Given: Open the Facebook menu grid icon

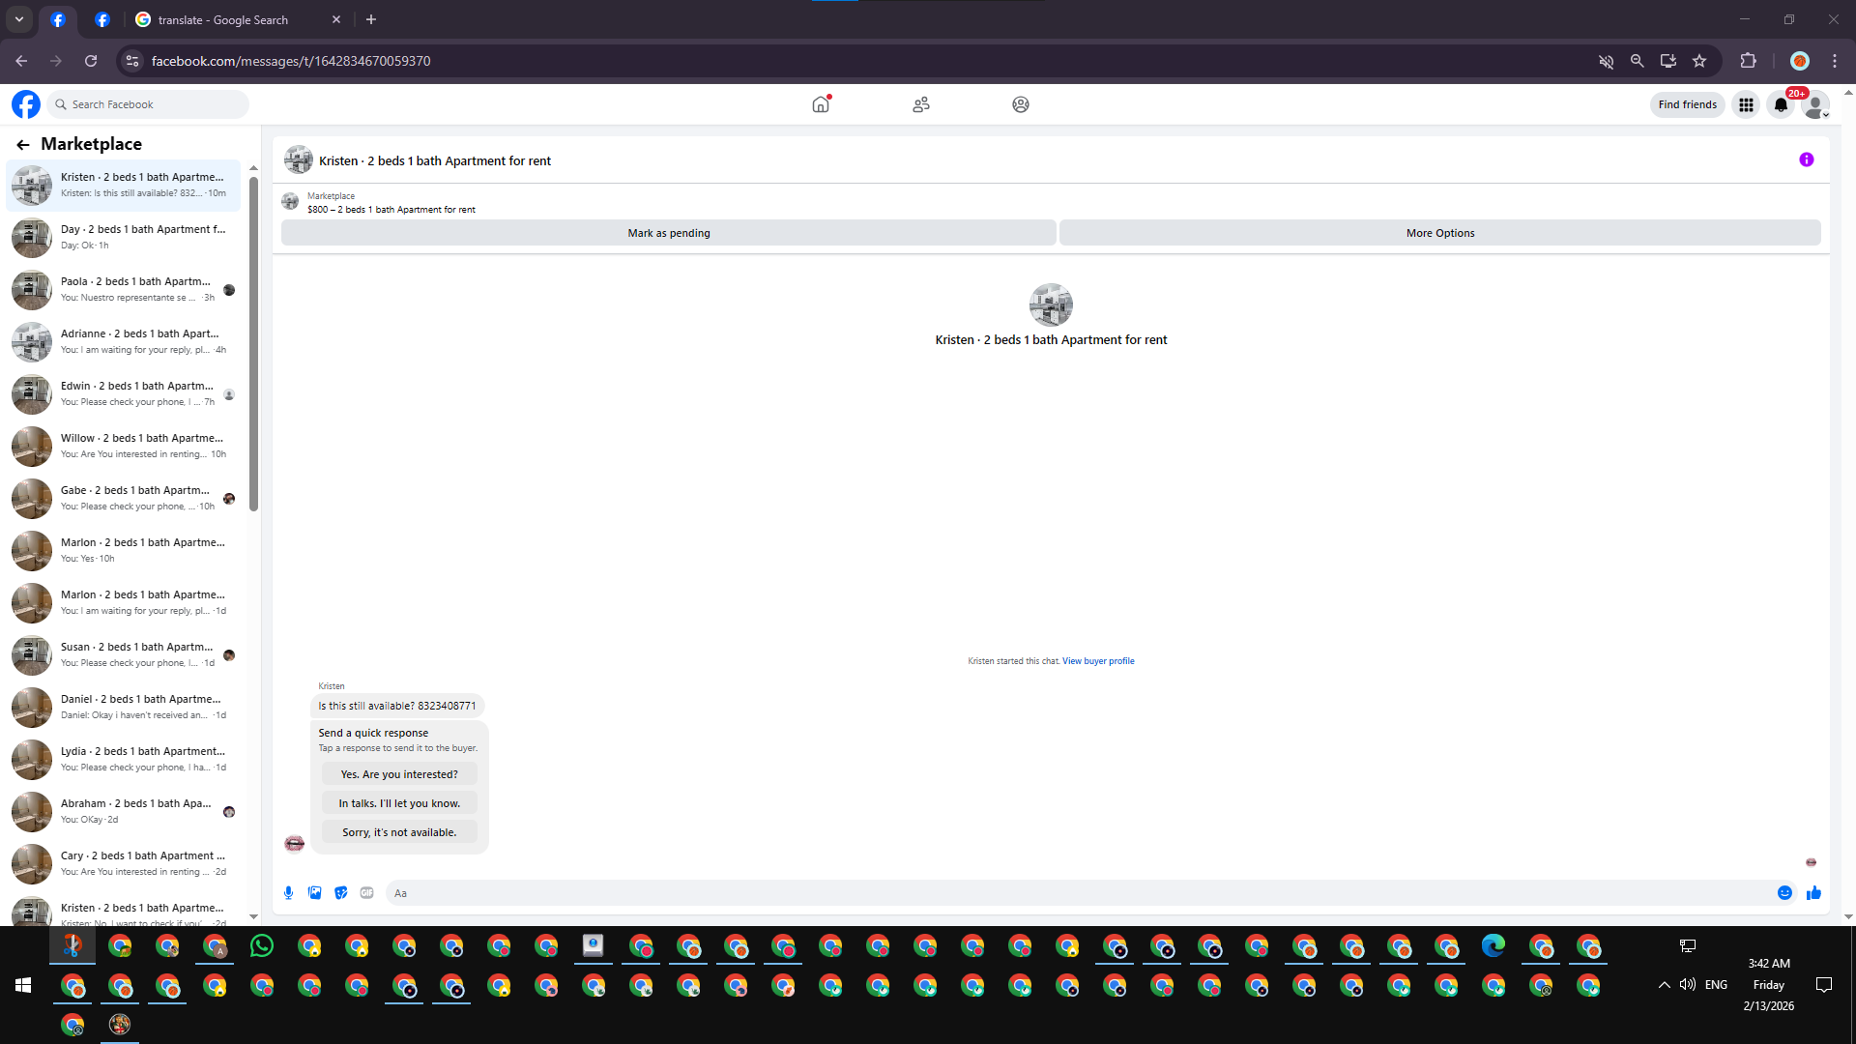Looking at the screenshot, I should [x=1746, y=104].
